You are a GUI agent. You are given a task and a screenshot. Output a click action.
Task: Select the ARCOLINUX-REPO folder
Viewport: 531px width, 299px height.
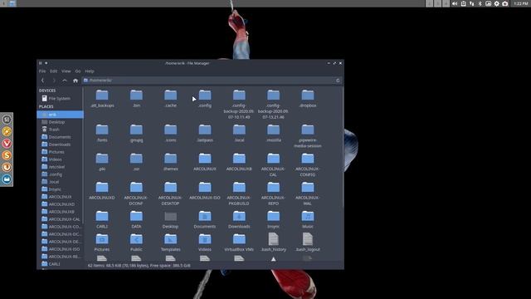pyautogui.click(x=273, y=187)
